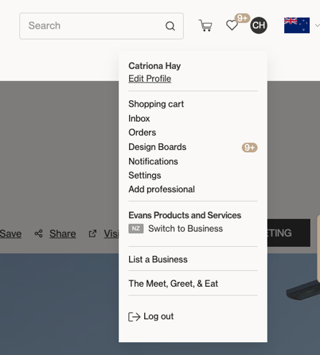Click the New Zealand flag icon
The height and width of the screenshot is (355, 320).
pyautogui.click(x=297, y=25)
